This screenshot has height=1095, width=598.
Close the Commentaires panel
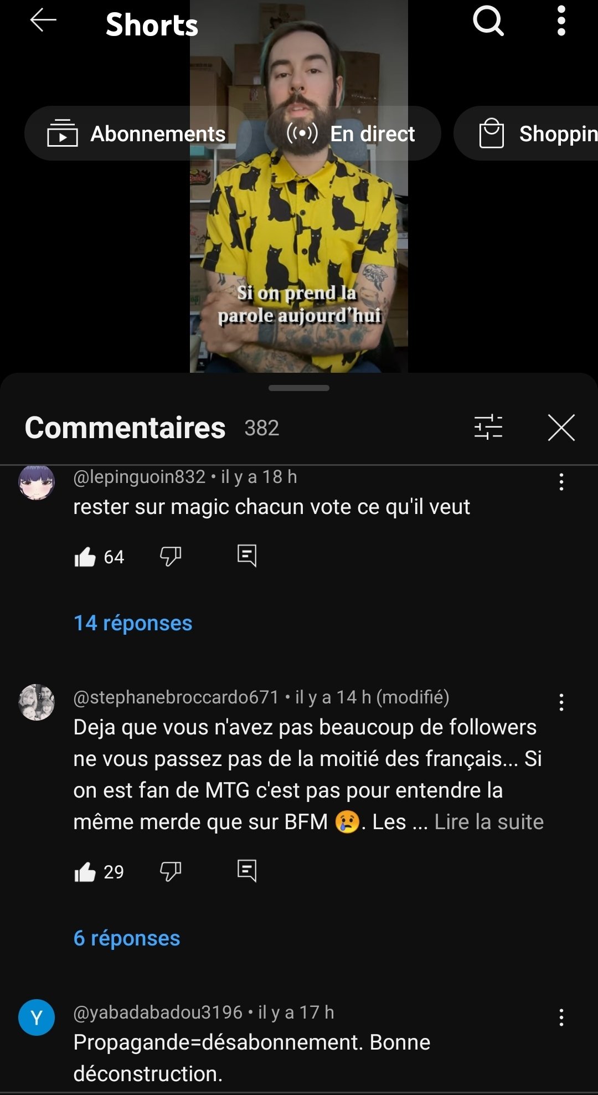point(561,428)
